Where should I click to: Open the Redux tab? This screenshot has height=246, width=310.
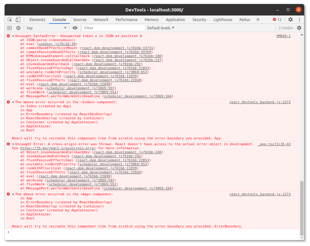tap(245, 19)
